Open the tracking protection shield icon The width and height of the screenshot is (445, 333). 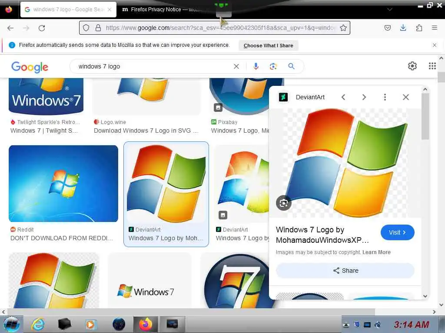point(86,28)
